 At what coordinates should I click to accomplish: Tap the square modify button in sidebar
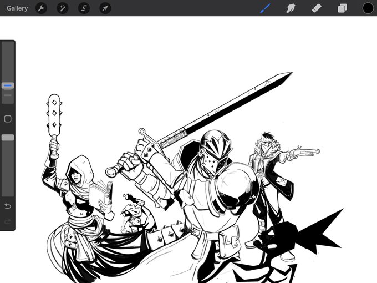coord(8,119)
